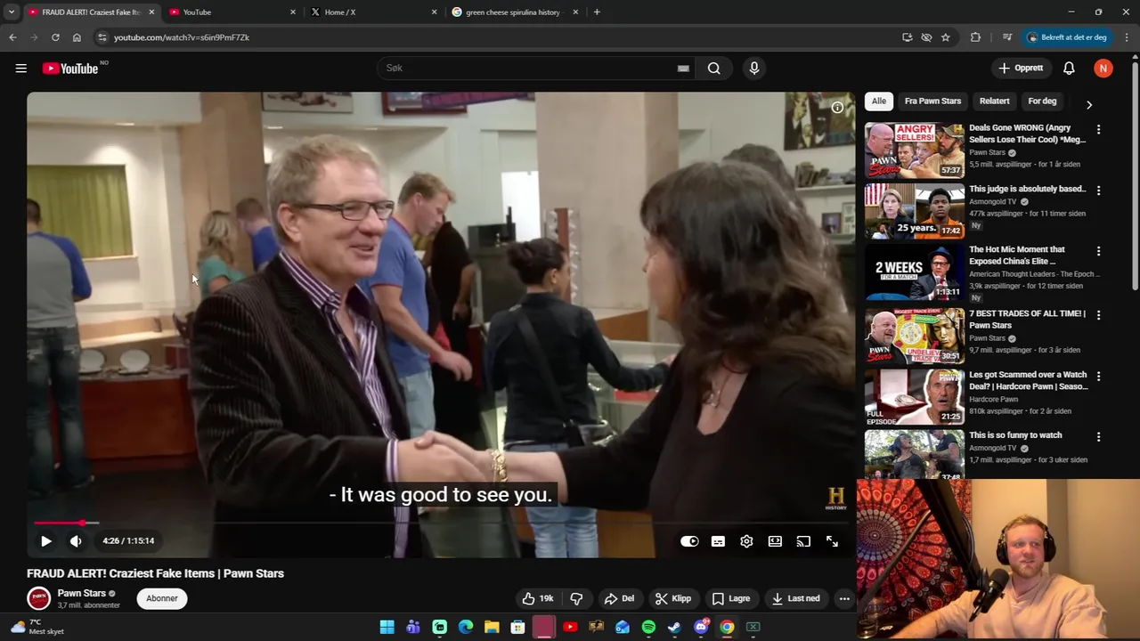Open options for Les got Scammed video
Viewport: 1140px width, 641px height.
tap(1098, 377)
